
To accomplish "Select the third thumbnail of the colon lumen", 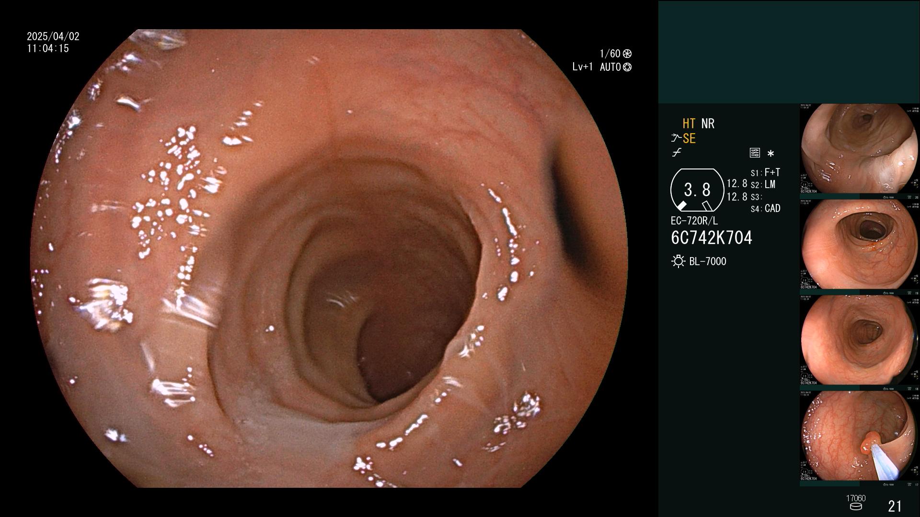I will [x=860, y=340].
